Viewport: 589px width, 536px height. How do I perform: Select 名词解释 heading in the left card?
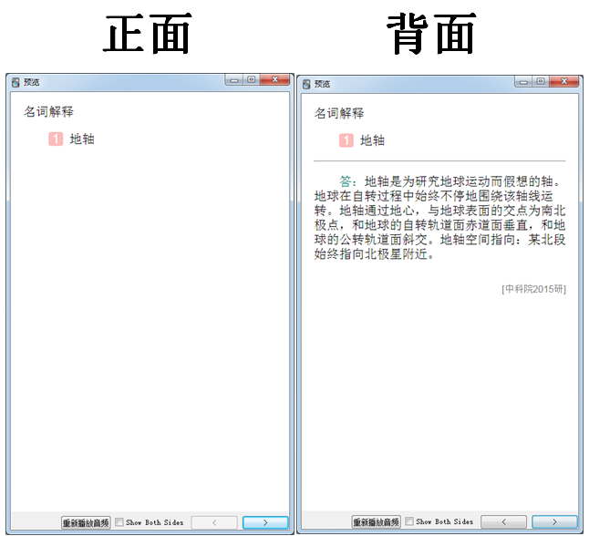[48, 111]
